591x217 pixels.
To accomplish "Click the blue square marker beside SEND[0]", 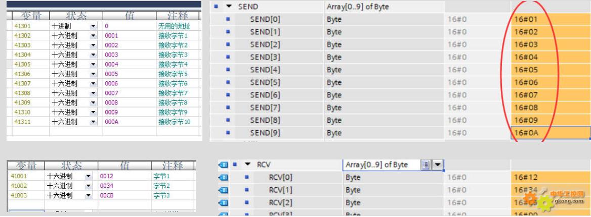I will 228,19.
